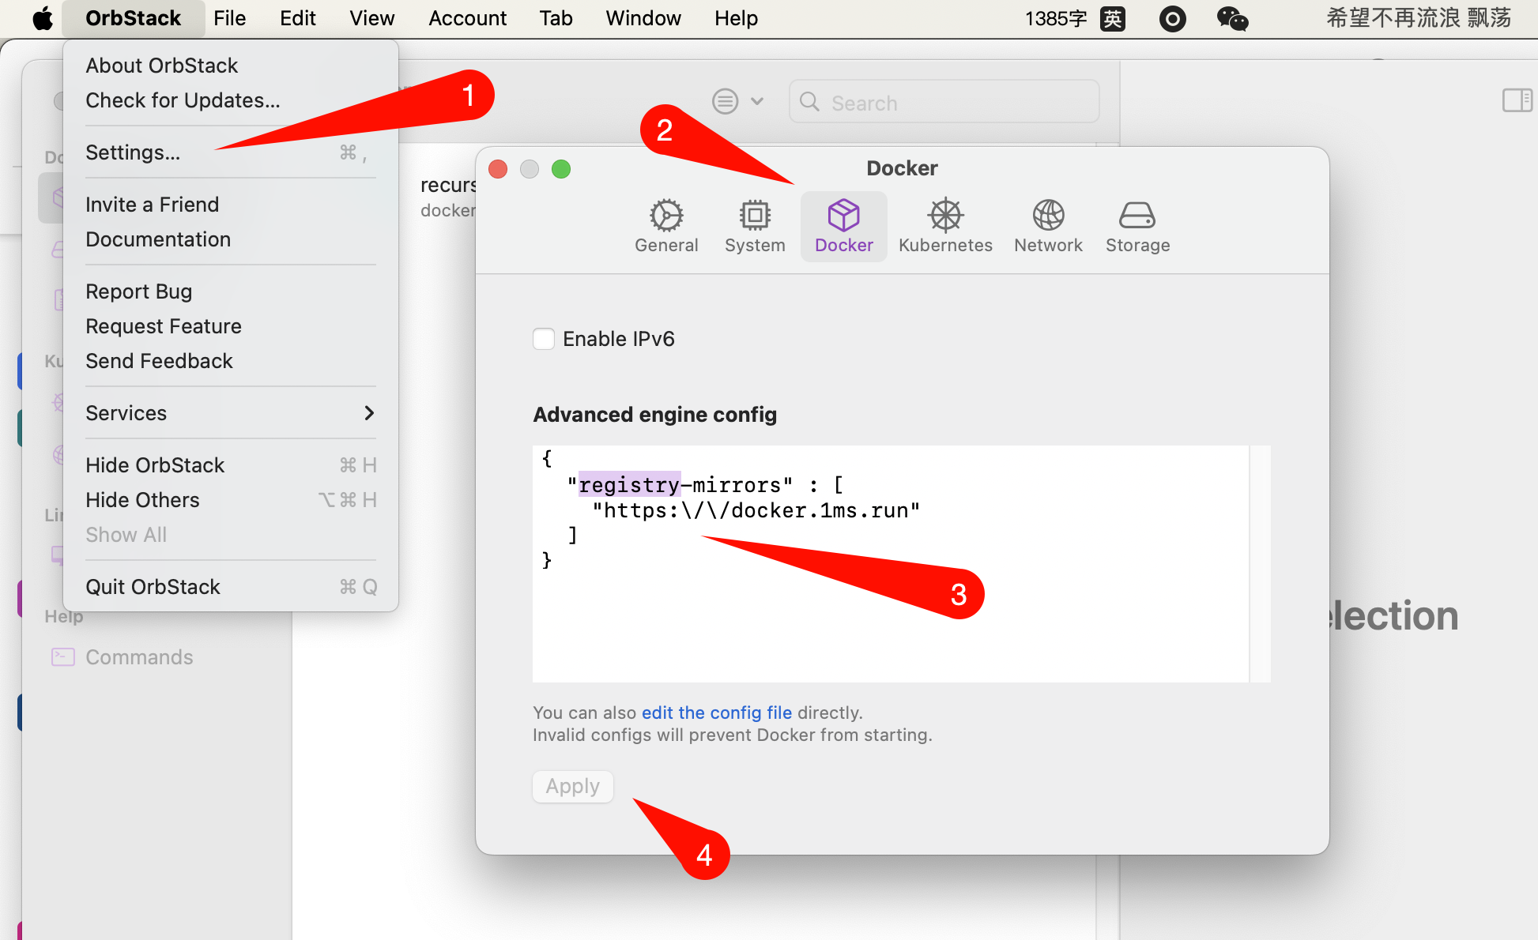
Task: Choose Hide Others
Action: pyautogui.click(x=231, y=500)
